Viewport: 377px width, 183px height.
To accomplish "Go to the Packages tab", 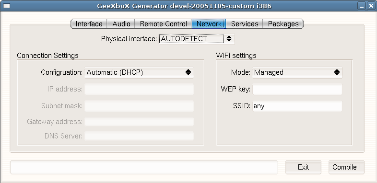I will (283, 24).
